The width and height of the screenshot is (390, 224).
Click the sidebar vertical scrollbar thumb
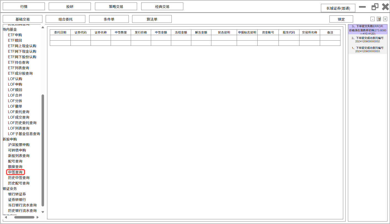pyautogui.click(x=43, y=150)
